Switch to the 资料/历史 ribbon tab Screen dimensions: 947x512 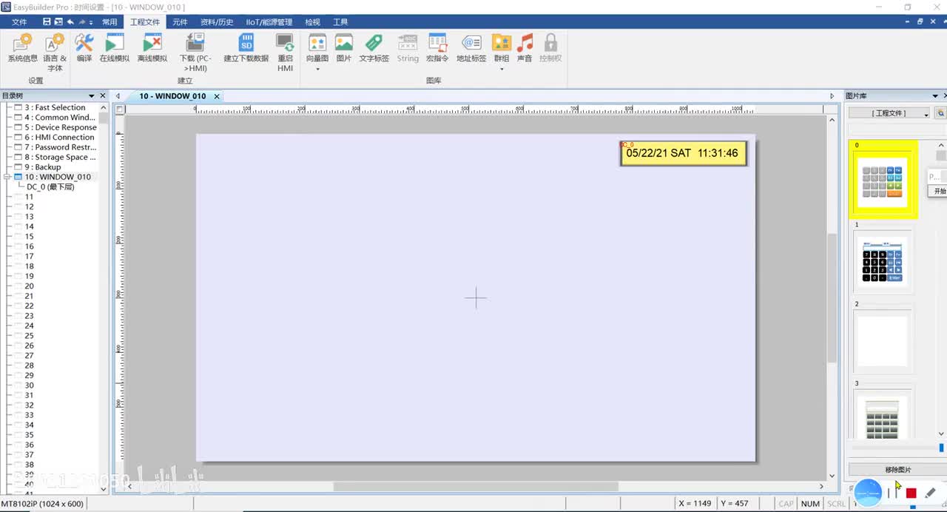click(x=217, y=22)
